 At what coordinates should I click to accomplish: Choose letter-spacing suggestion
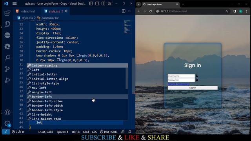pos(77,65)
